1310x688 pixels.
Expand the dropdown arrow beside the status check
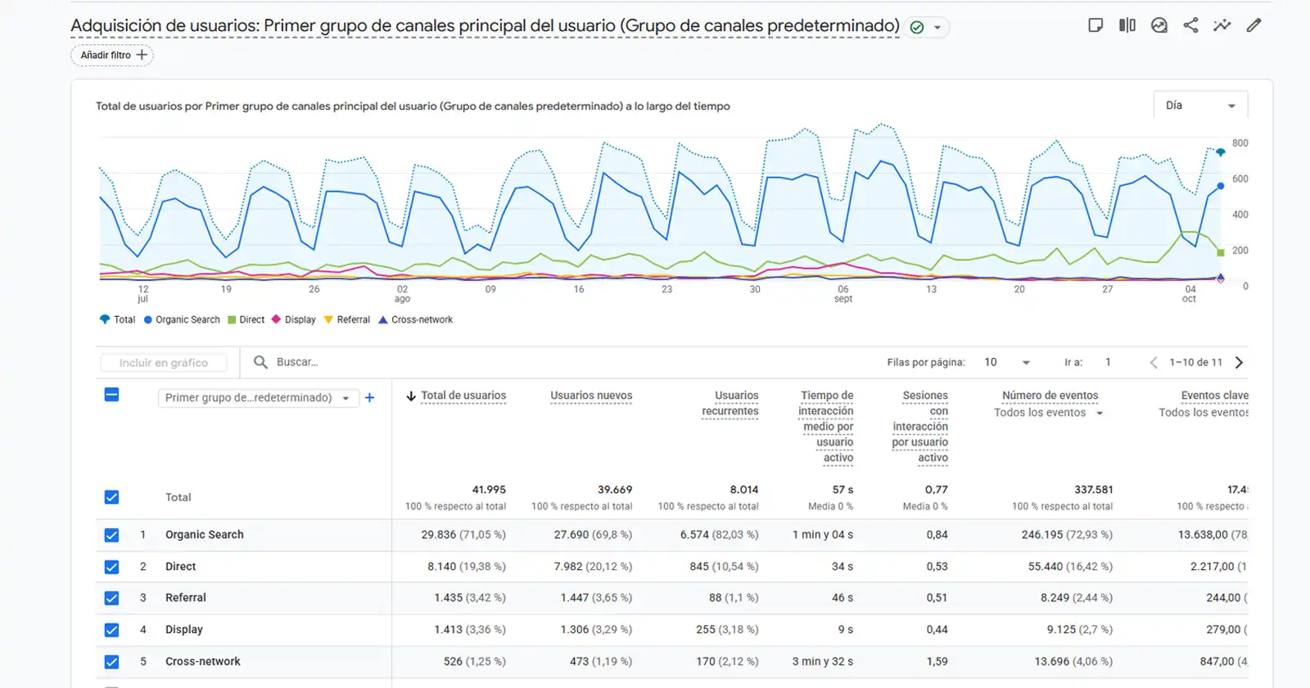click(937, 28)
